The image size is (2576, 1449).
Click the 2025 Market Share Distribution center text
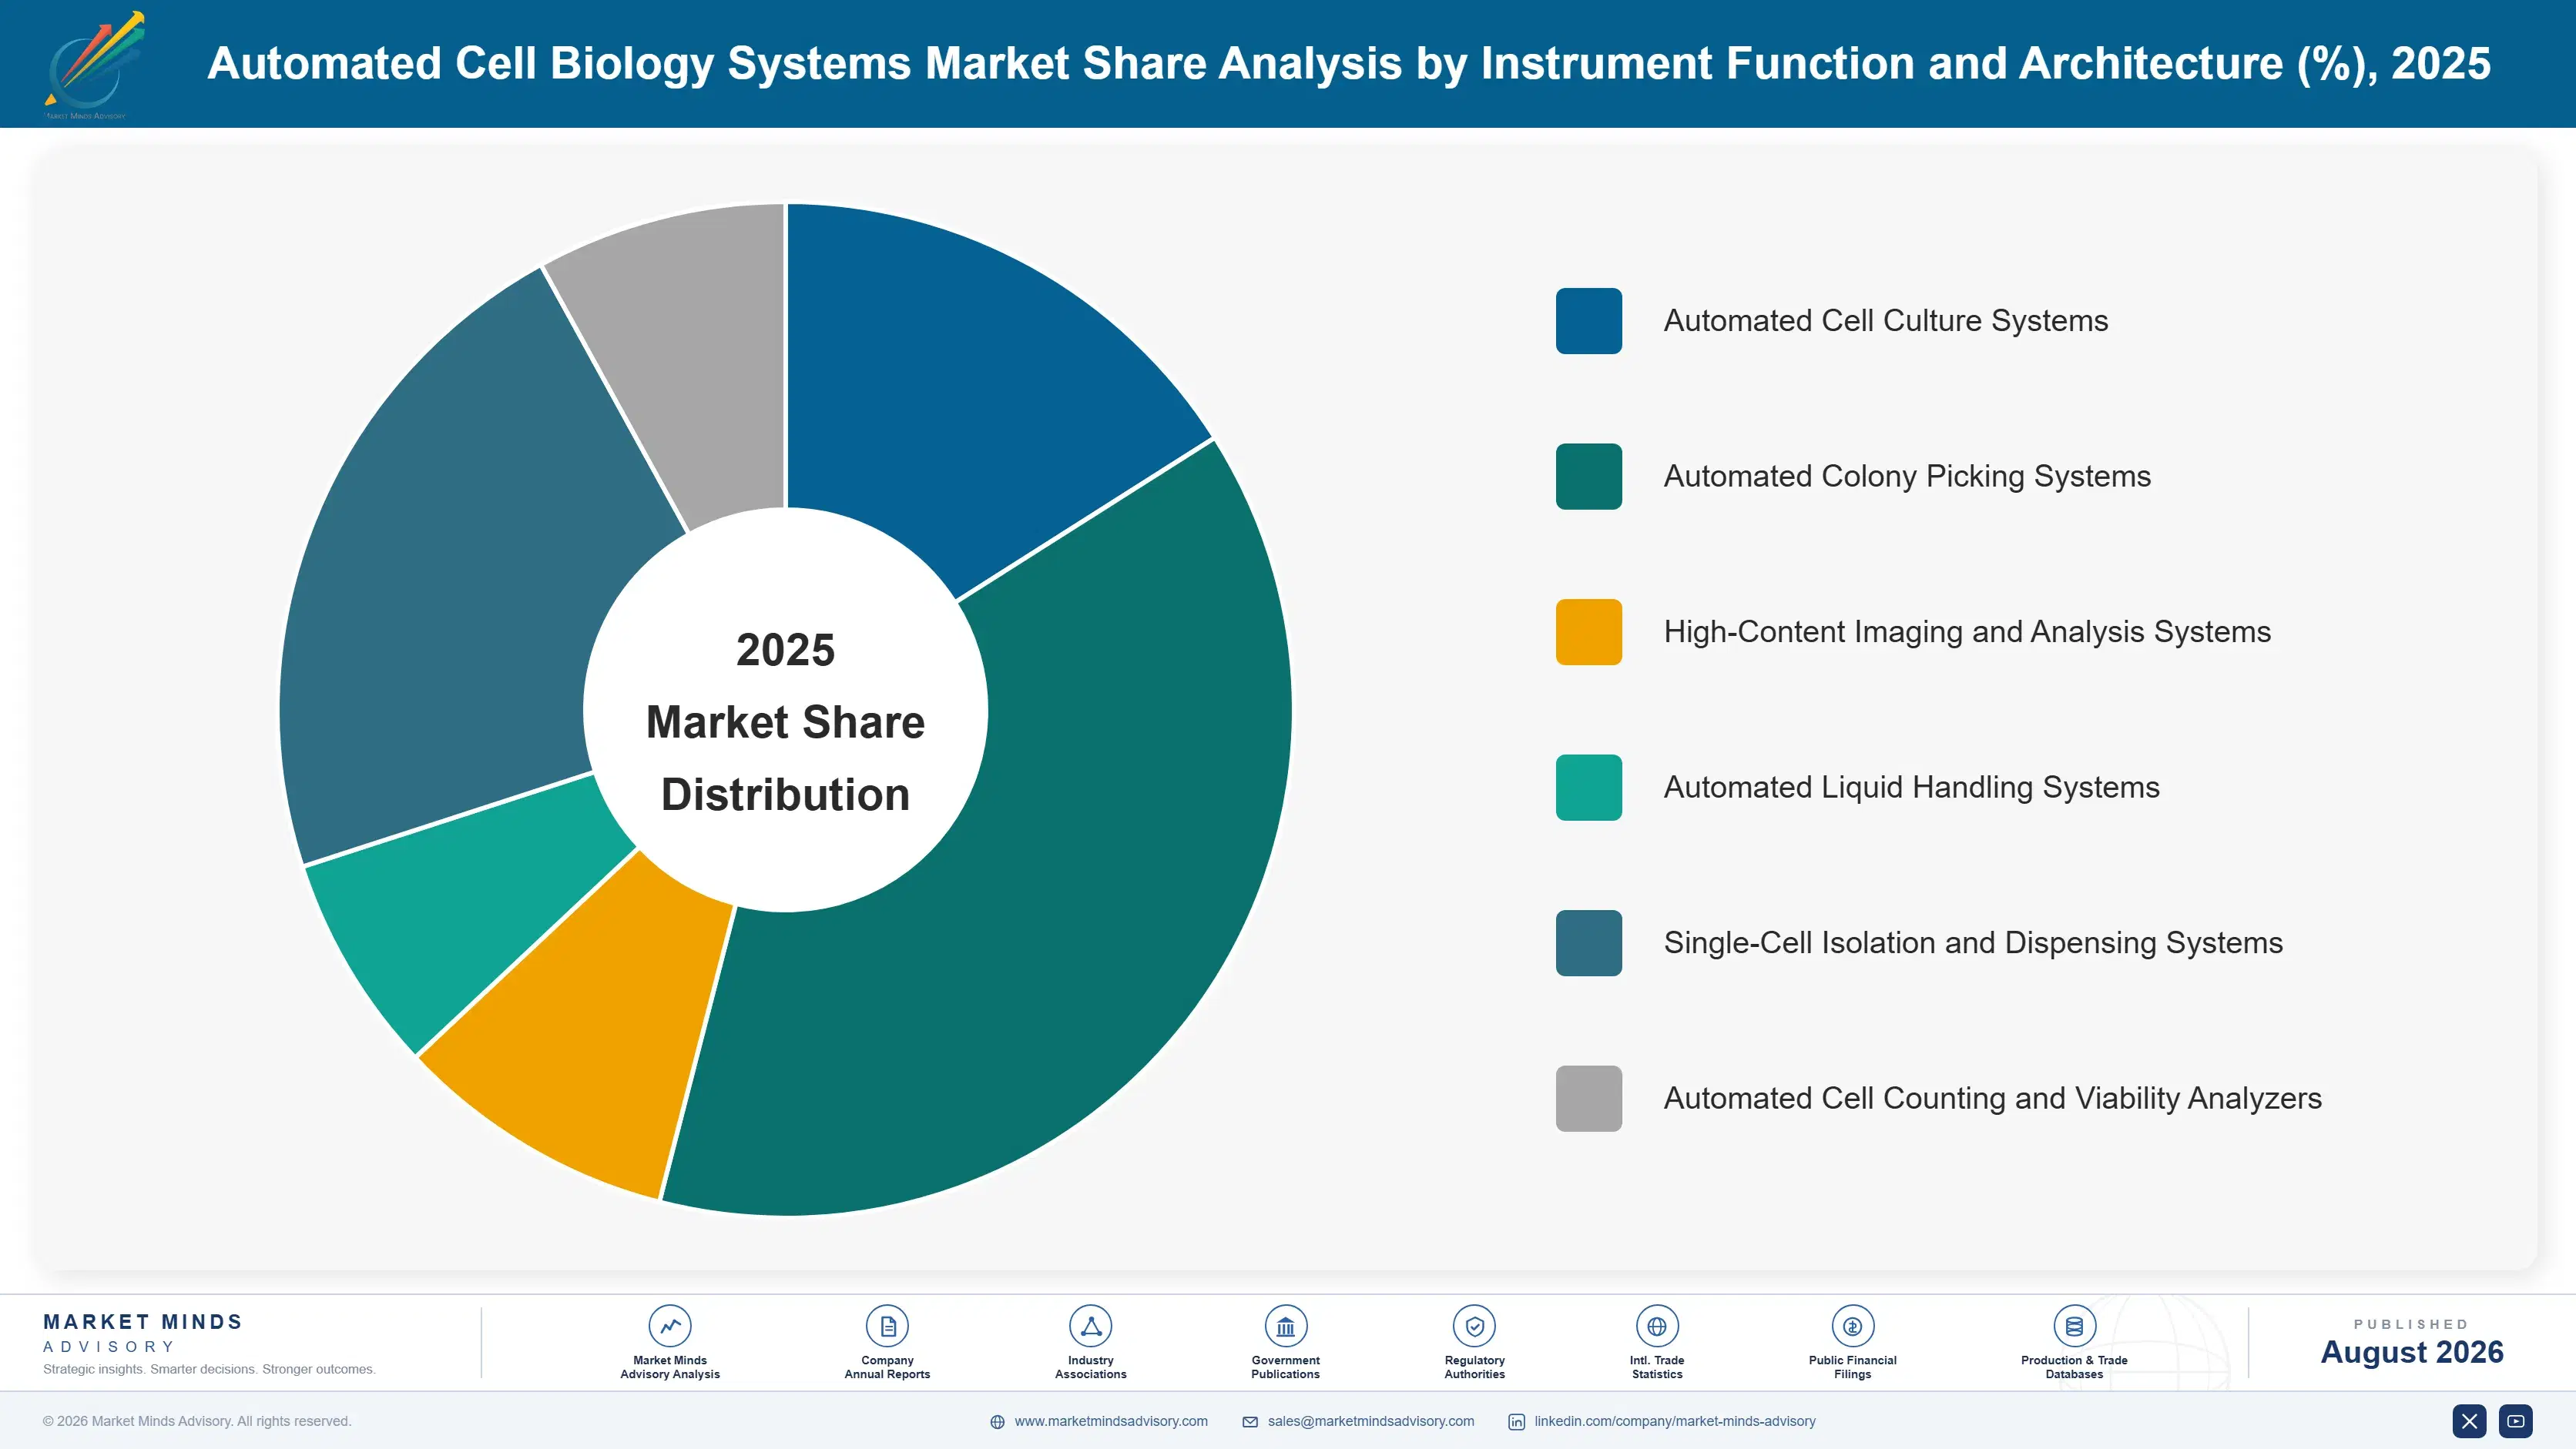pyautogui.click(x=785, y=722)
